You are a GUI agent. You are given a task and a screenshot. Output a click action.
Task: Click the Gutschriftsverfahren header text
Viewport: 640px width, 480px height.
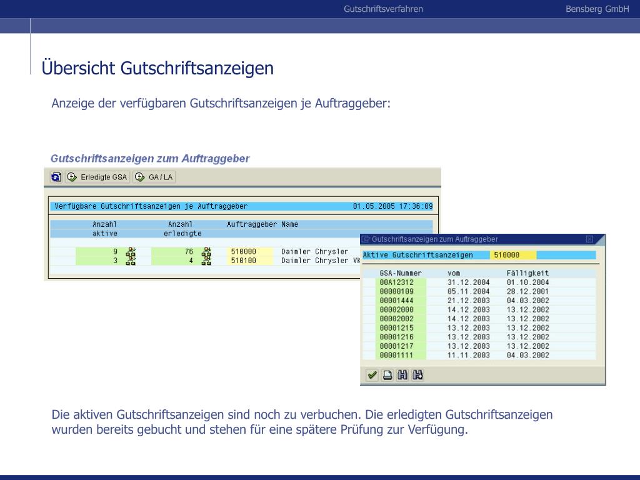[x=383, y=9]
